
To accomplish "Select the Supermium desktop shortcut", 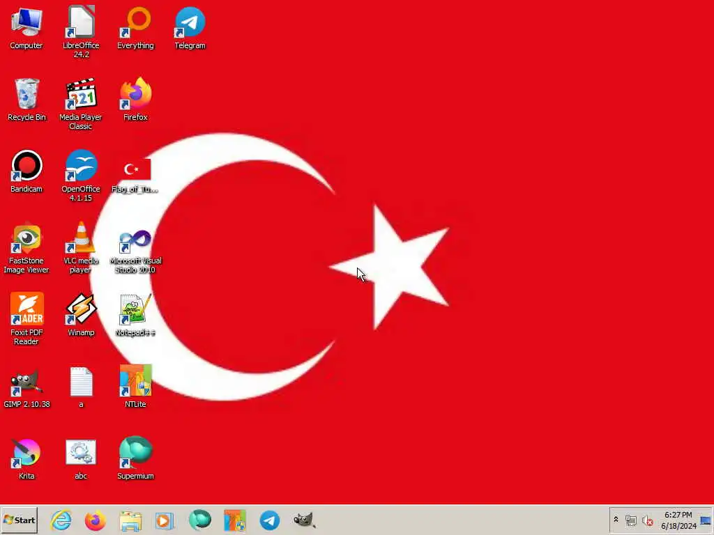I will (136, 458).
